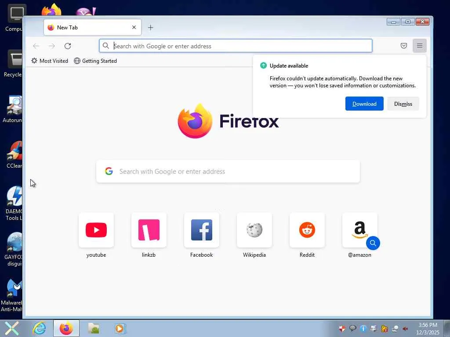Viewport: 450px width, 337px height.
Task: Reload the current page
Action: (x=68, y=46)
